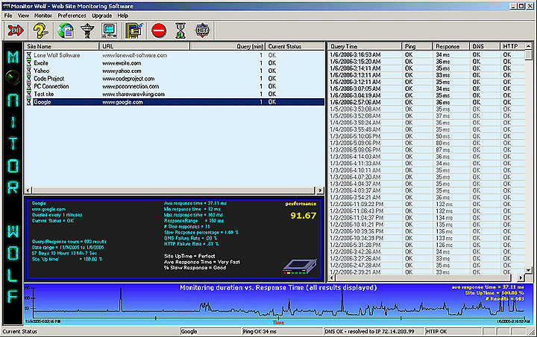537x337 pixels.
Task: Sort by the HTTP column header
Action: point(512,46)
